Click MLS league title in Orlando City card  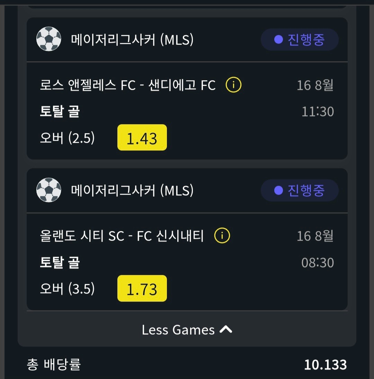(132, 191)
